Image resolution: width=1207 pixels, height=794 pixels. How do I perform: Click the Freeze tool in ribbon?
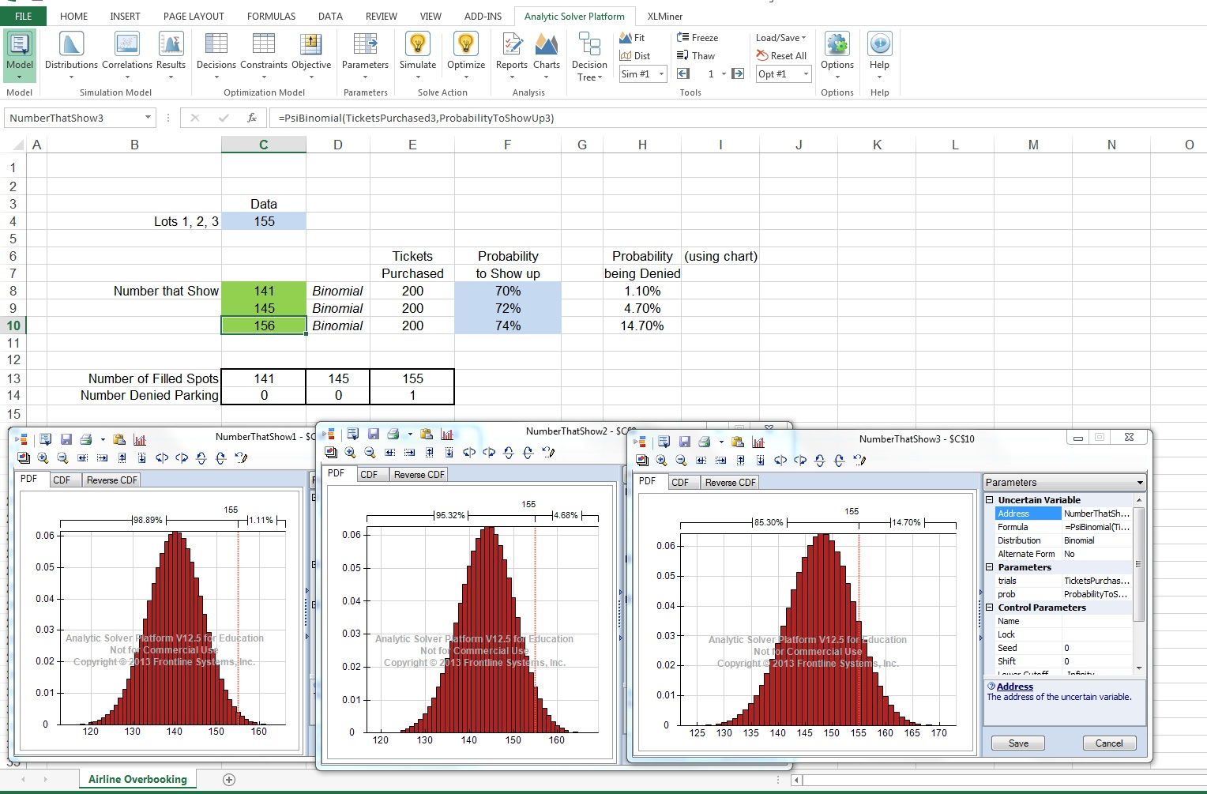pos(698,37)
